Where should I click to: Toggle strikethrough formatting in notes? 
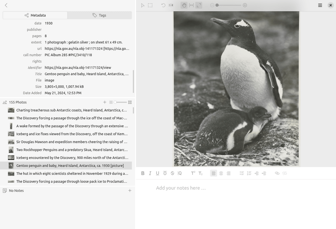pyautogui.click(x=172, y=173)
